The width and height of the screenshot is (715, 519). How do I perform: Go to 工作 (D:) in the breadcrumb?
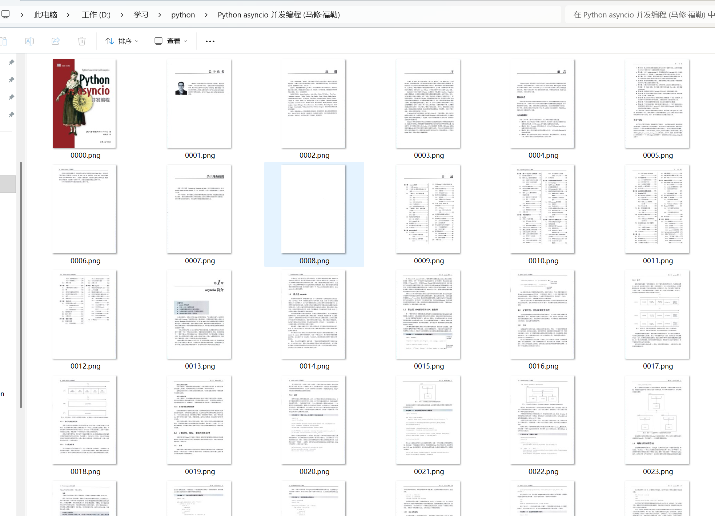click(x=96, y=15)
